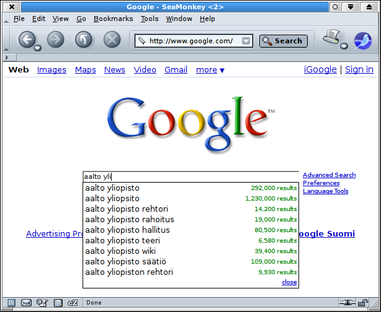Click into the Google search text box

tap(191, 176)
